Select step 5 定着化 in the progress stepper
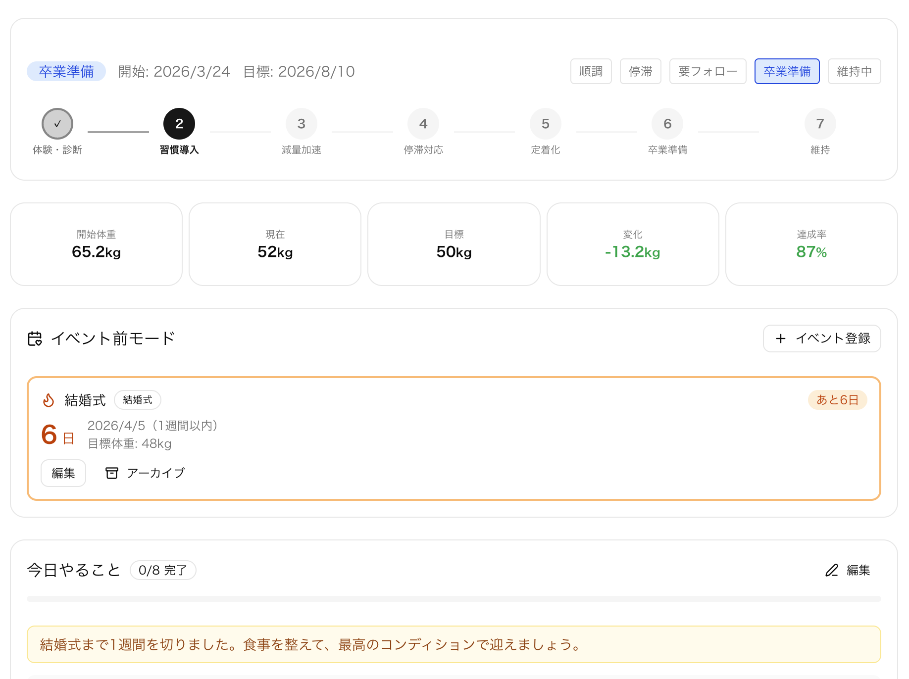The width and height of the screenshot is (909, 679). coord(545,123)
